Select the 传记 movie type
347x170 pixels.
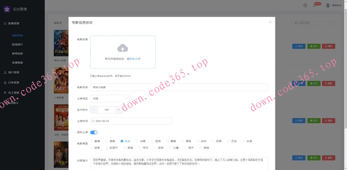tap(144, 148)
